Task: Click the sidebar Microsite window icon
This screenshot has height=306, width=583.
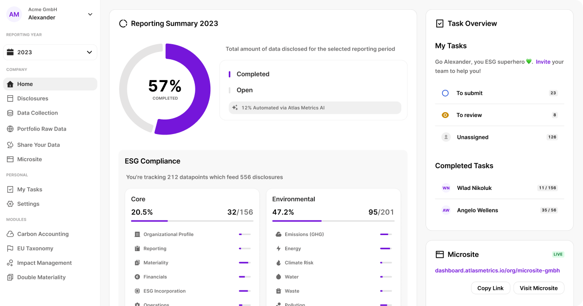Action: pos(10,159)
